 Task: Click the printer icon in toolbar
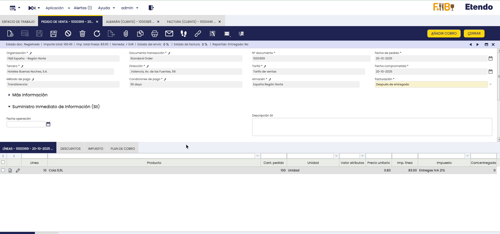click(155, 34)
